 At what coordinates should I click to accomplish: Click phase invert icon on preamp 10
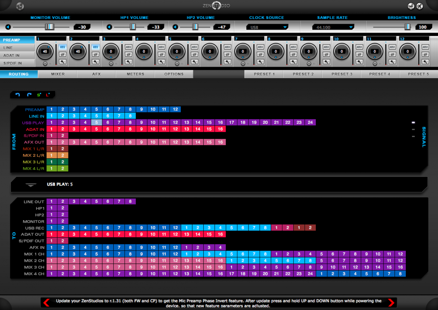click(x=359, y=54)
